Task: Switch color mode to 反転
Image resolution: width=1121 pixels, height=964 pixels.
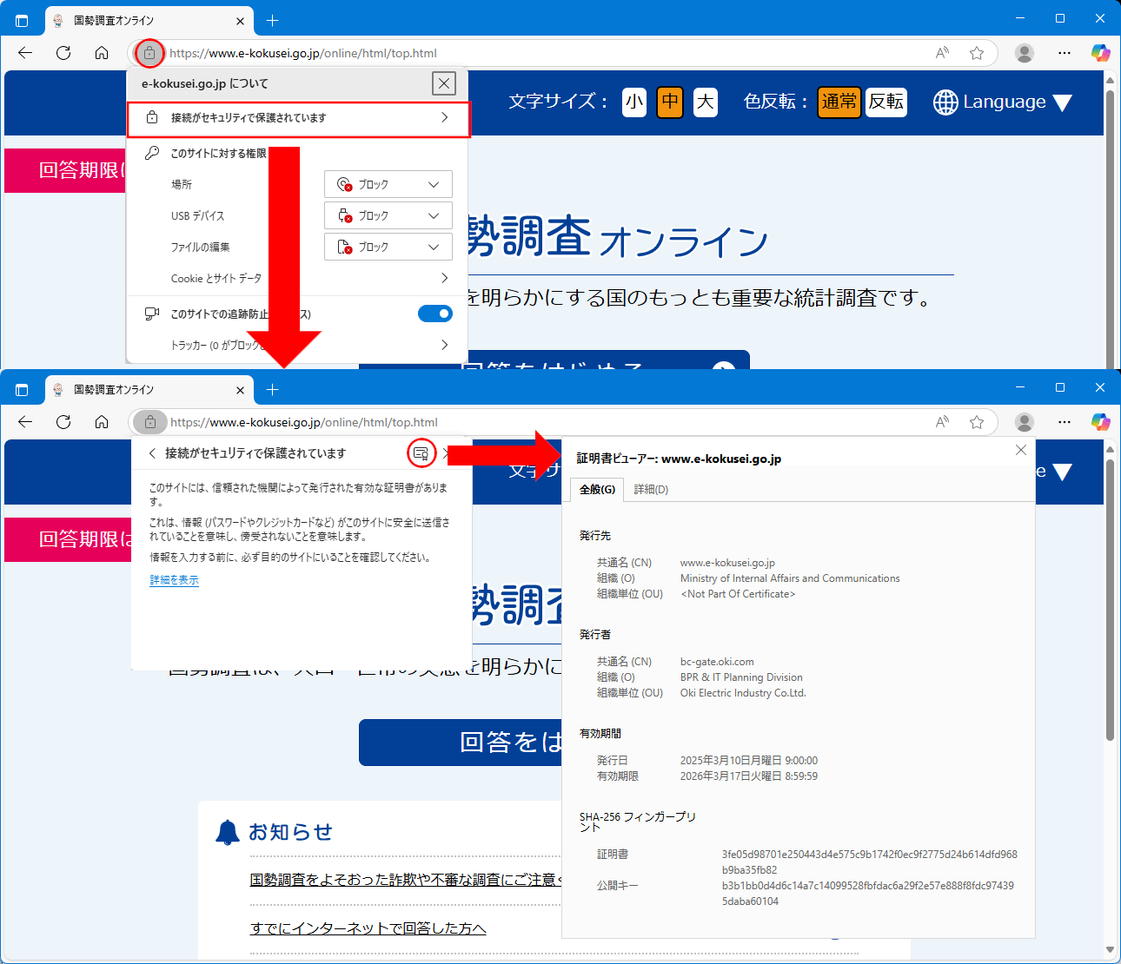Action: tap(886, 102)
